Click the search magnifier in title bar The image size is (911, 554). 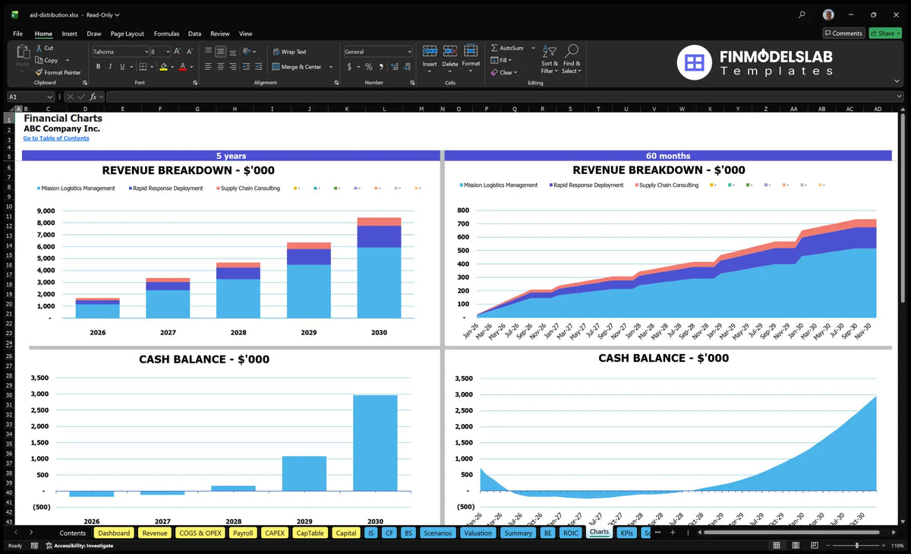pyautogui.click(x=802, y=14)
